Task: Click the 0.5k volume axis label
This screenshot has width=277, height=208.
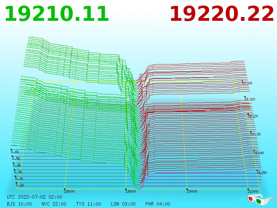Action: pos(16,158)
